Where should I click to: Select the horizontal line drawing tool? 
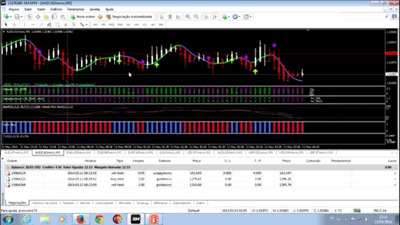click(x=33, y=24)
